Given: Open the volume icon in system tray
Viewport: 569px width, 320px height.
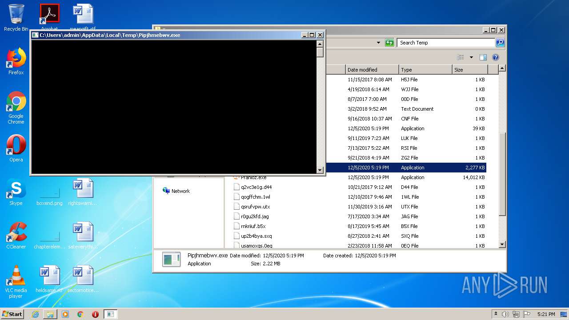Looking at the screenshot, I should pyautogui.click(x=505, y=314).
